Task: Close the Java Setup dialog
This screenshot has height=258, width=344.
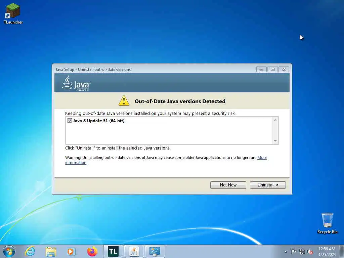Action: coord(284,69)
